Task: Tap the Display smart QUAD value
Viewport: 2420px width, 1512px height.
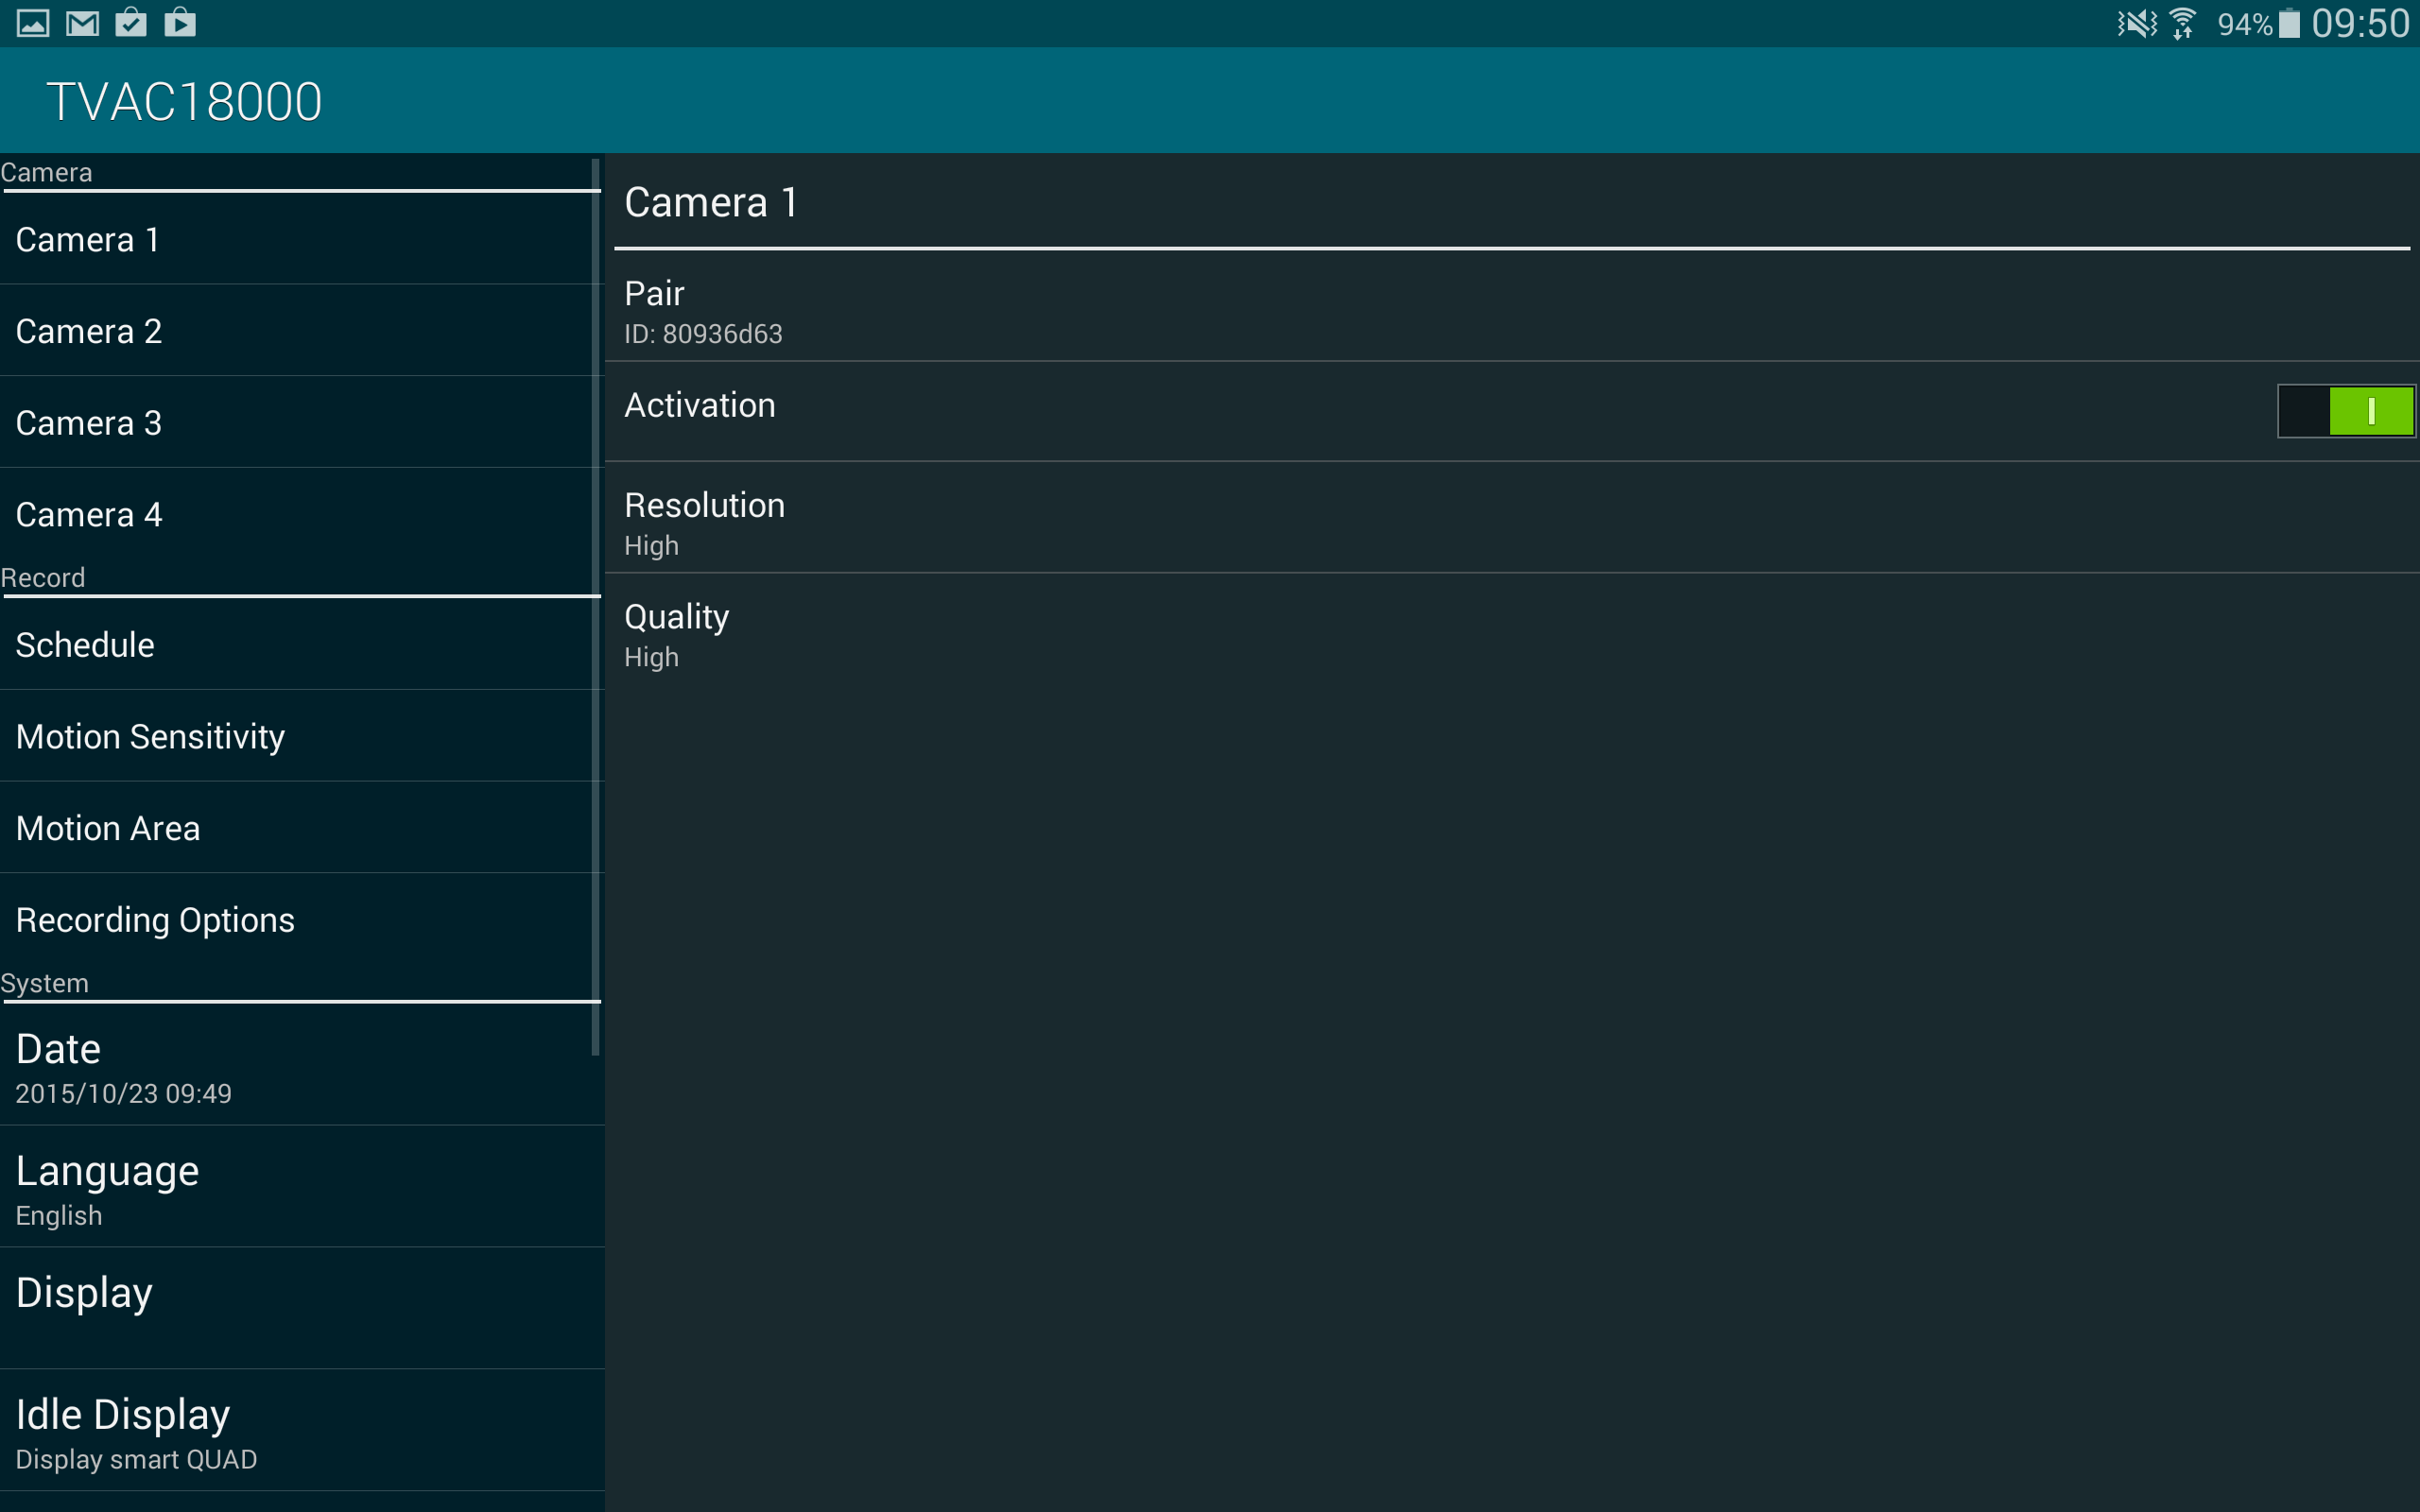Action: point(136,1460)
